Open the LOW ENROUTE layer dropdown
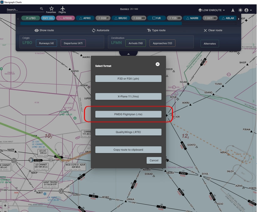 (212, 10)
